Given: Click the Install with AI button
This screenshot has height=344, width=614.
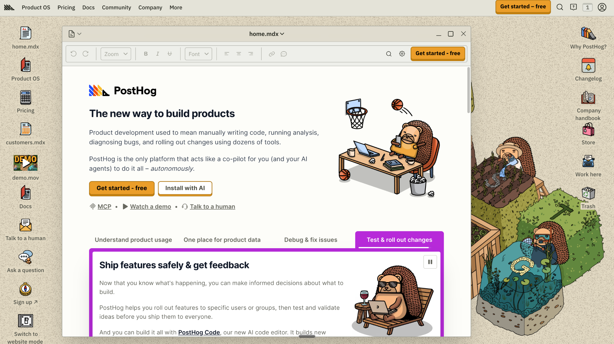Looking at the screenshot, I should click(185, 188).
